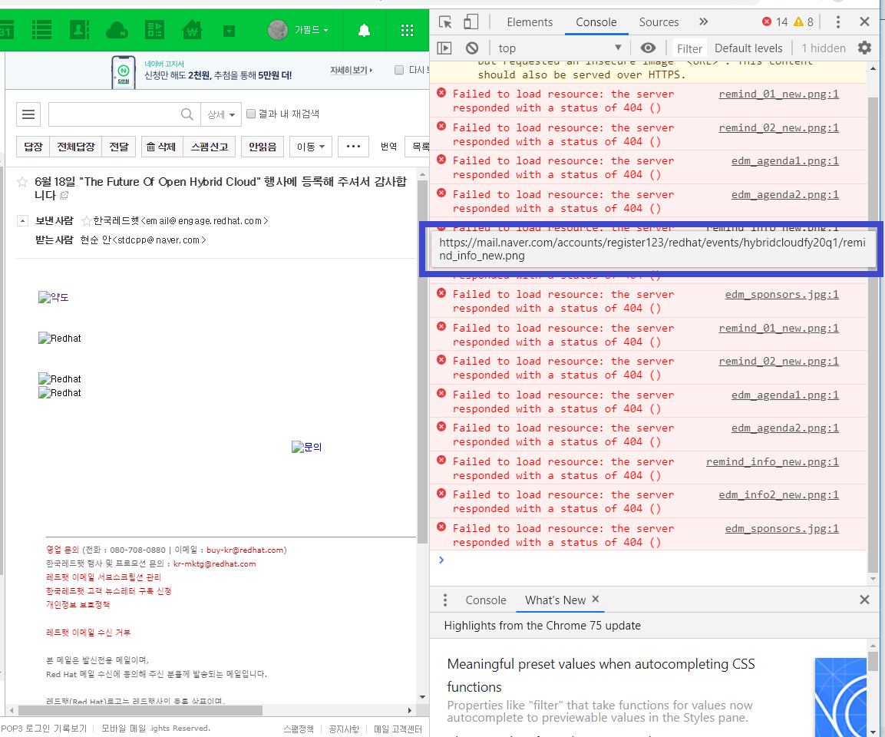Show more DevTools tabs chevron

(x=703, y=22)
